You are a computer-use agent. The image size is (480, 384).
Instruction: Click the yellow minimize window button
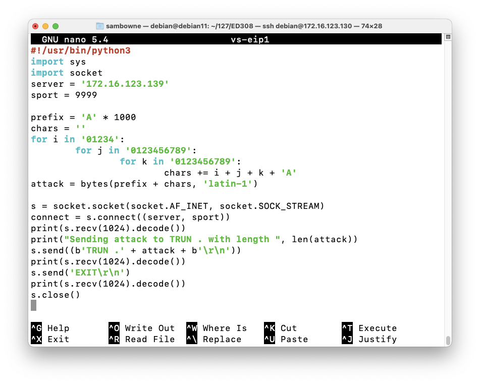point(45,26)
